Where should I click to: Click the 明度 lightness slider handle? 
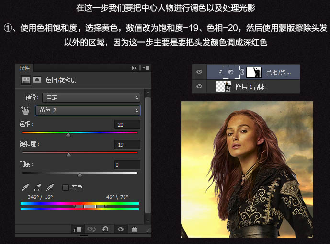coord(80,175)
